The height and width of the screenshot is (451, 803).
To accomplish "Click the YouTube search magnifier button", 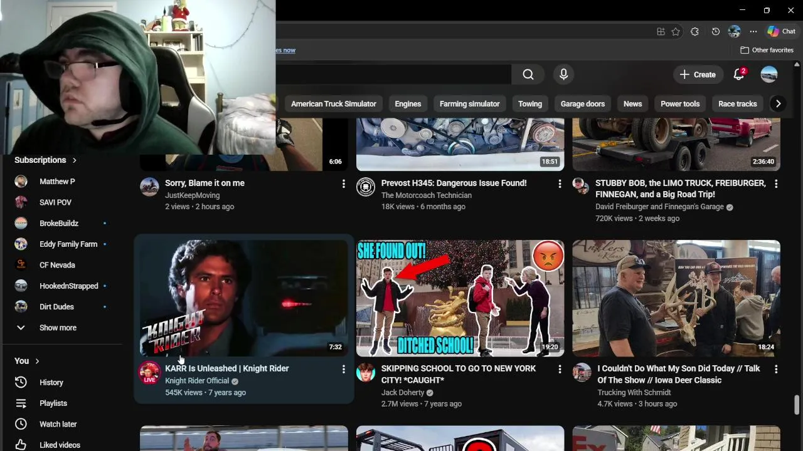I will 528,75.
